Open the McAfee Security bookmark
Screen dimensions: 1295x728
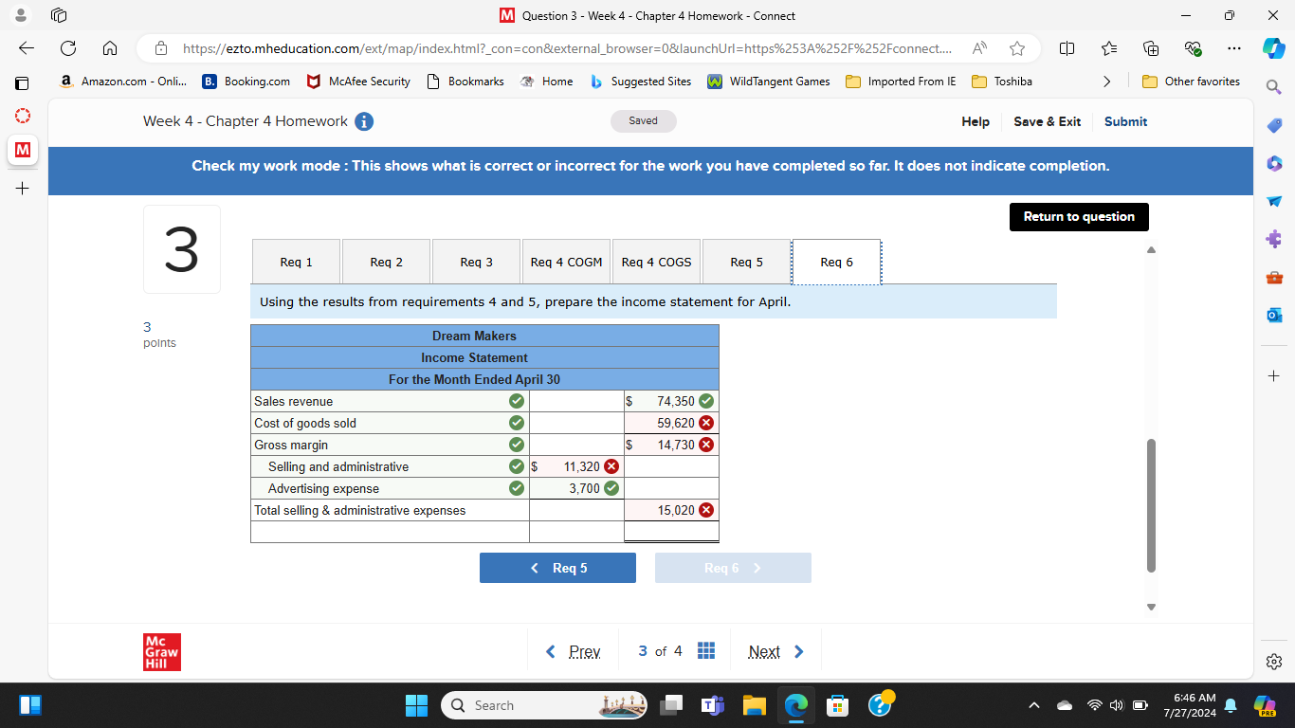(x=358, y=82)
